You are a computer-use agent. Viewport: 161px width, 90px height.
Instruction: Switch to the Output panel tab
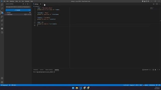(42, 70)
